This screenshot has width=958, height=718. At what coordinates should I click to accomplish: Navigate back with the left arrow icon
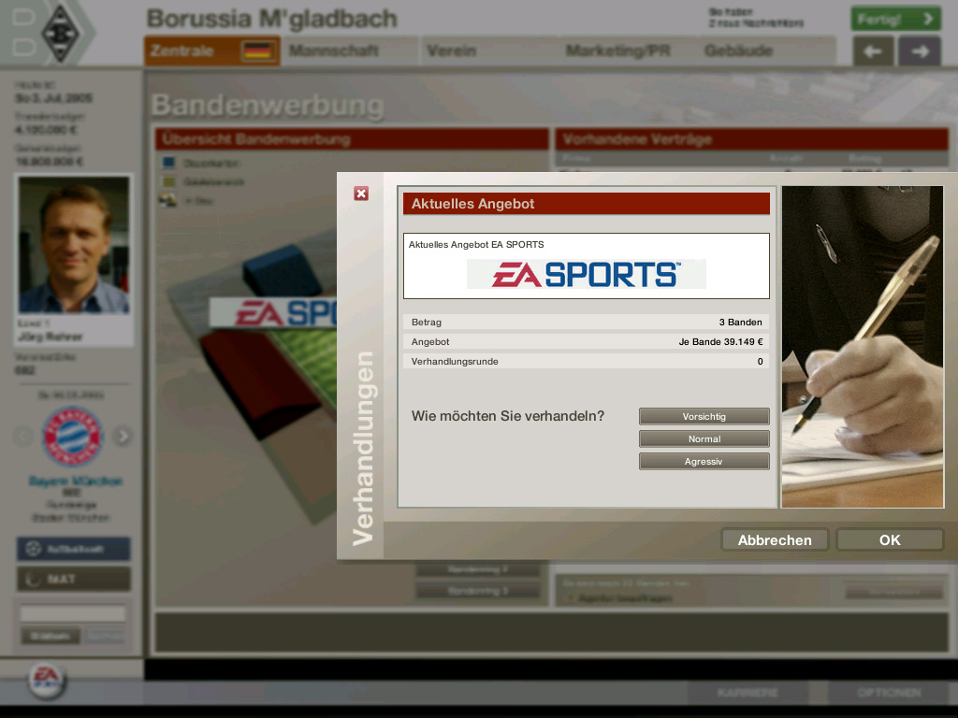pyautogui.click(x=873, y=51)
